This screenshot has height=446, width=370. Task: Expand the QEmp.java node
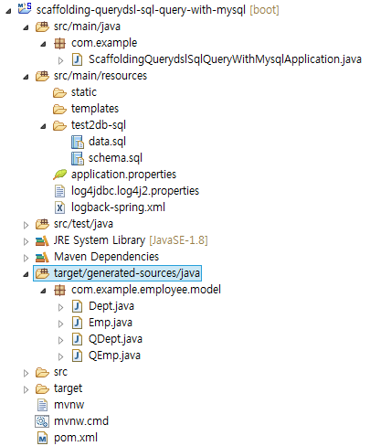click(x=60, y=356)
